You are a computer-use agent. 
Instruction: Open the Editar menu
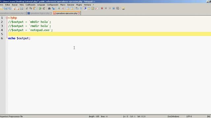click(x=8, y=5)
